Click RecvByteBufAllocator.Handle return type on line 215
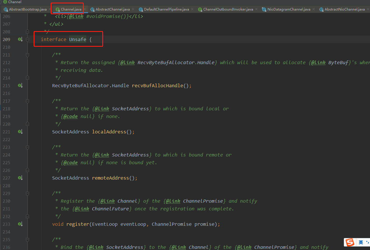The image size is (370, 250). (x=91, y=86)
